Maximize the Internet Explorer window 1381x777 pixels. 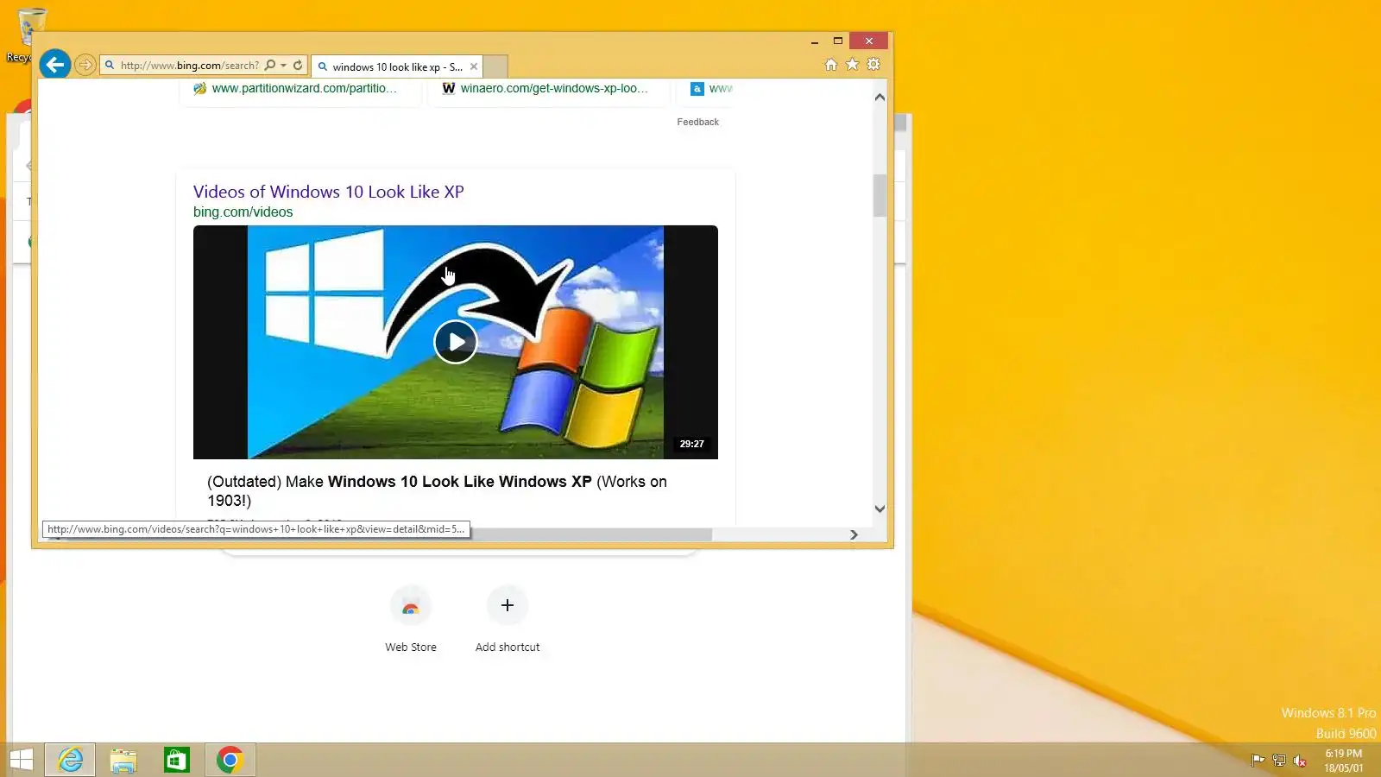(x=837, y=41)
